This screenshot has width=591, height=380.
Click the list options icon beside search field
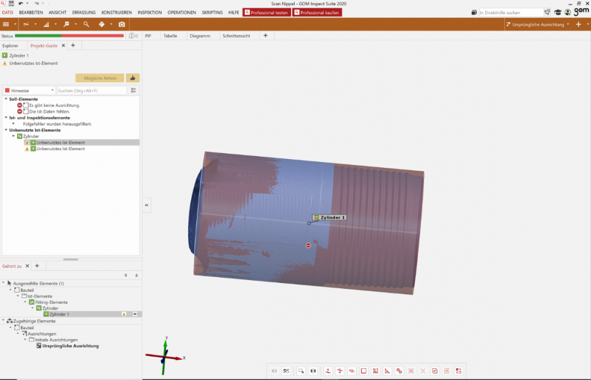point(134,90)
